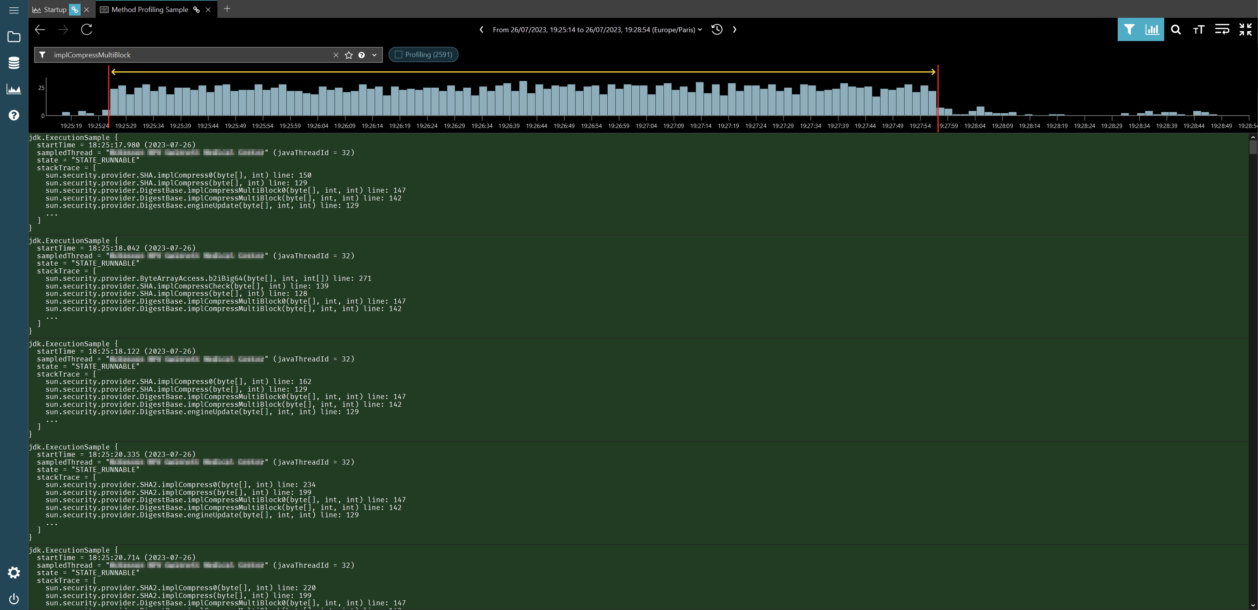Move to next time range
Viewport: 1258px width, 610px height.
tap(734, 30)
